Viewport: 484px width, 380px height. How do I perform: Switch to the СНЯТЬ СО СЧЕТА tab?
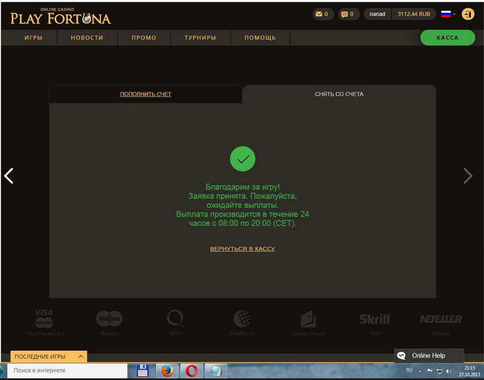pos(339,94)
